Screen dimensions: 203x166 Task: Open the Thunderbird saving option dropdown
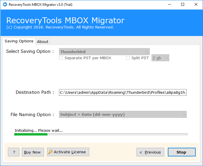[x=104, y=52]
